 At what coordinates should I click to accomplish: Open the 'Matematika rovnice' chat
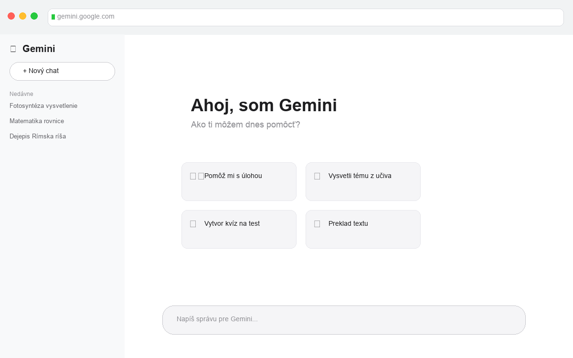point(37,121)
